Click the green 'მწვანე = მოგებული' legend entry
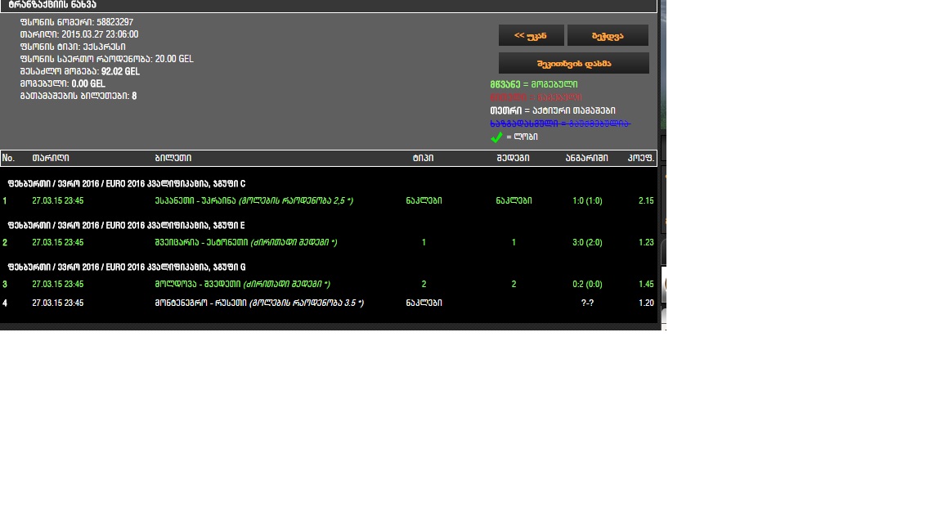The image size is (942, 530). (x=533, y=85)
